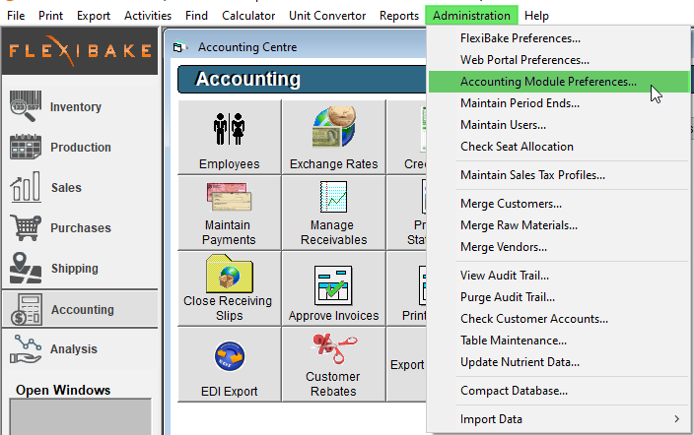694x435 pixels.
Task: Choose Merge Vendors entry
Action: [559, 247]
